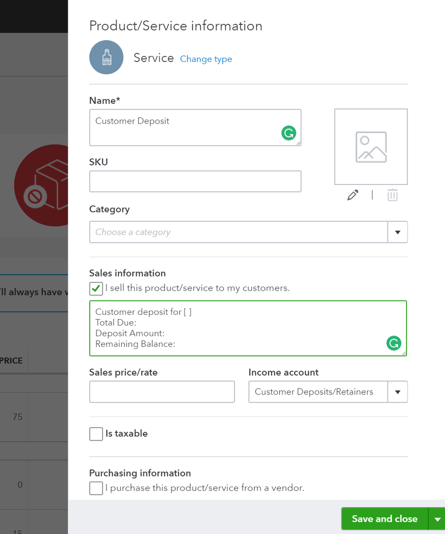445x534 pixels.
Task: Click the Sales price/rate field
Action: 162,392
